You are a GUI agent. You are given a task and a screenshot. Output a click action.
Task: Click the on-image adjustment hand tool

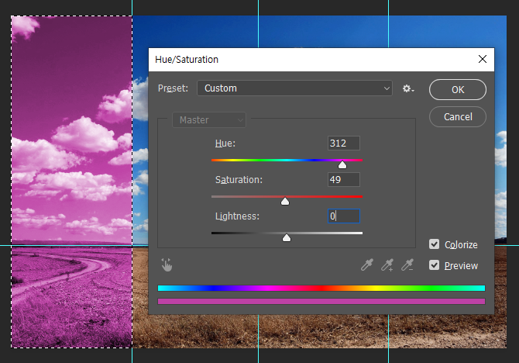pos(167,264)
